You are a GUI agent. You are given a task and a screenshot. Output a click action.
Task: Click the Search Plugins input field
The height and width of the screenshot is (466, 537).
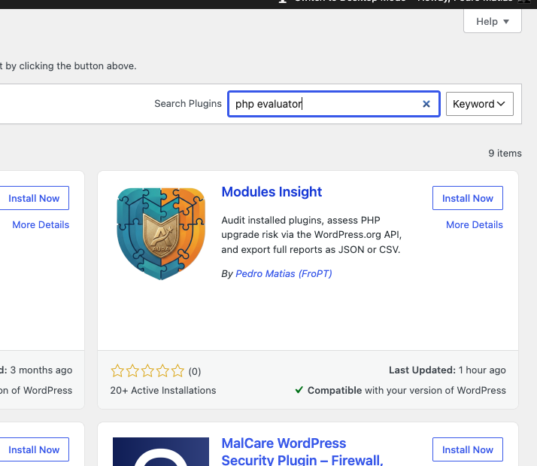click(334, 104)
